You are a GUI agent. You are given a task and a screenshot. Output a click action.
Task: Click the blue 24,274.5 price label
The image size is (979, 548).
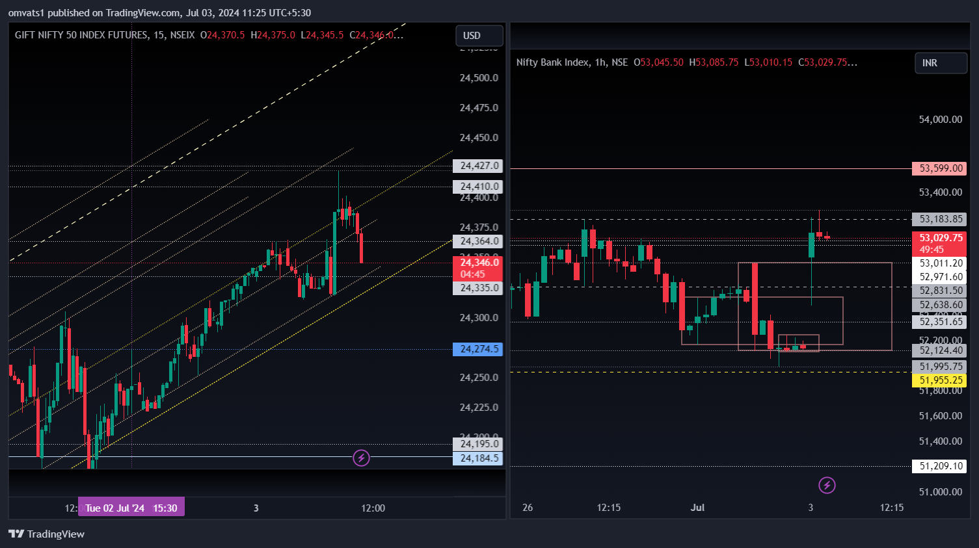(478, 349)
